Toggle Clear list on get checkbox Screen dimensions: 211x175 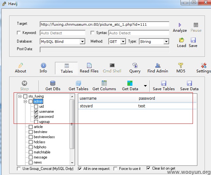pyautogui.click(x=148, y=168)
